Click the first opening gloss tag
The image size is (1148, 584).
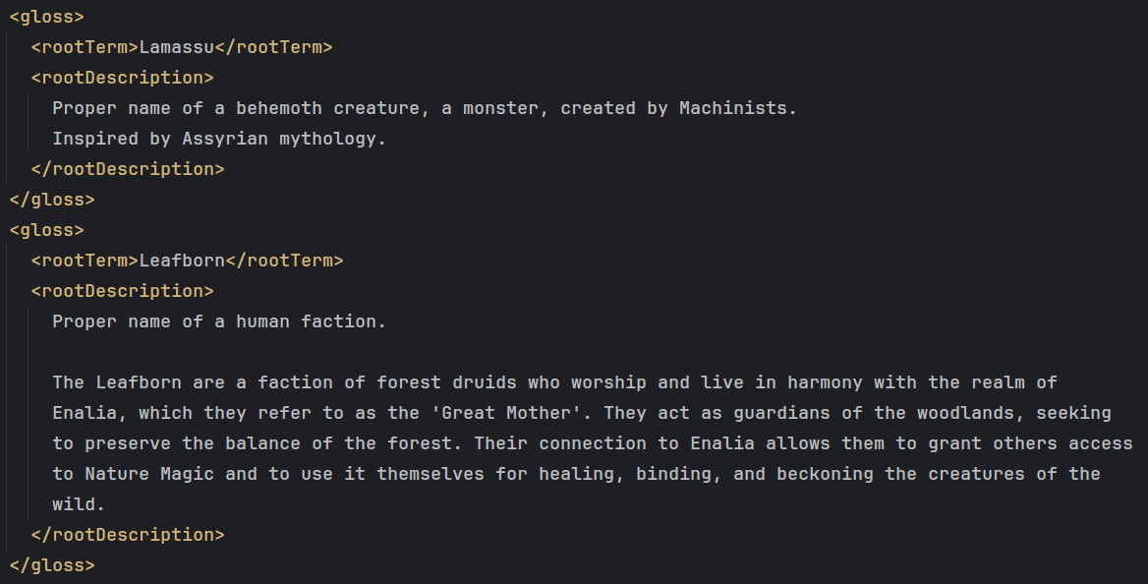(x=47, y=16)
